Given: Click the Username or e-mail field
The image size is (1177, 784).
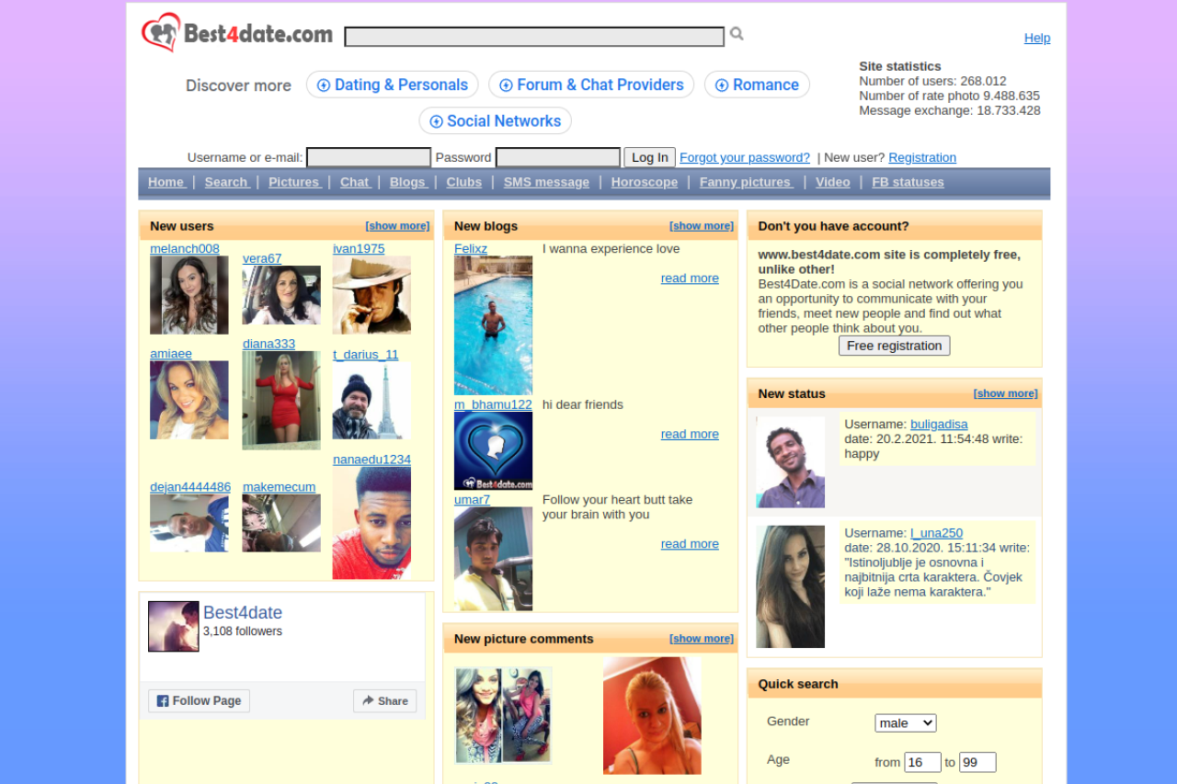Looking at the screenshot, I should tap(369, 157).
